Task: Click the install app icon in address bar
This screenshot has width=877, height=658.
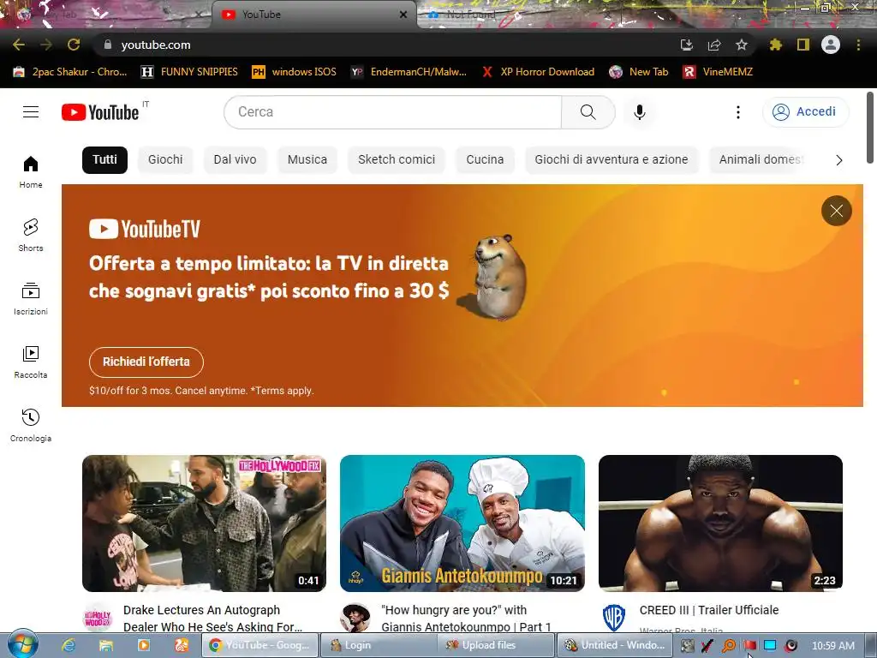Action: (x=686, y=45)
